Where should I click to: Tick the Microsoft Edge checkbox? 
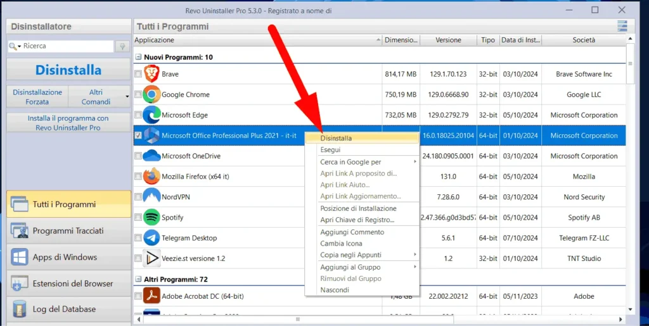pos(138,115)
